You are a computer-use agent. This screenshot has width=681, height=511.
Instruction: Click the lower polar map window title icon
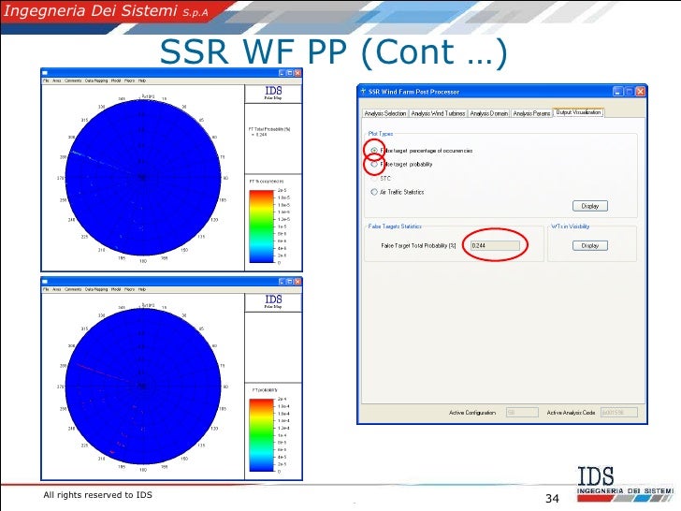45,282
